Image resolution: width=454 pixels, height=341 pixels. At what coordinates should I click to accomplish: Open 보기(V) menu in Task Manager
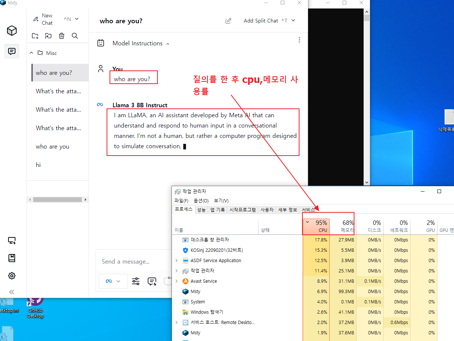(221, 201)
